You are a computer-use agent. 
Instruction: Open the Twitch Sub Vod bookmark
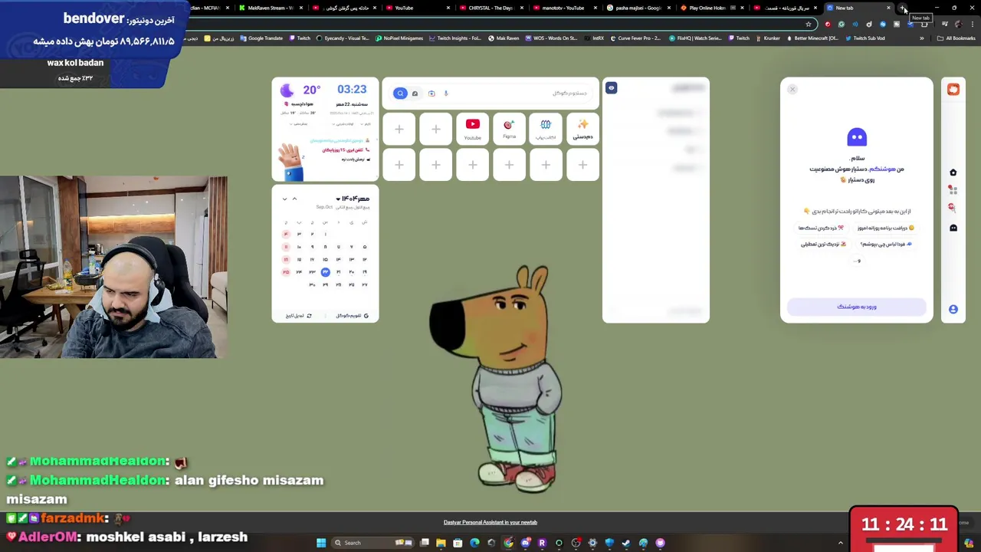pyautogui.click(x=865, y=38)
